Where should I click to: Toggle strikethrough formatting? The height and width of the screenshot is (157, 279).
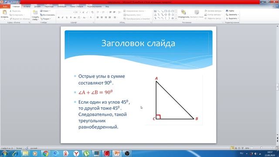75,17
